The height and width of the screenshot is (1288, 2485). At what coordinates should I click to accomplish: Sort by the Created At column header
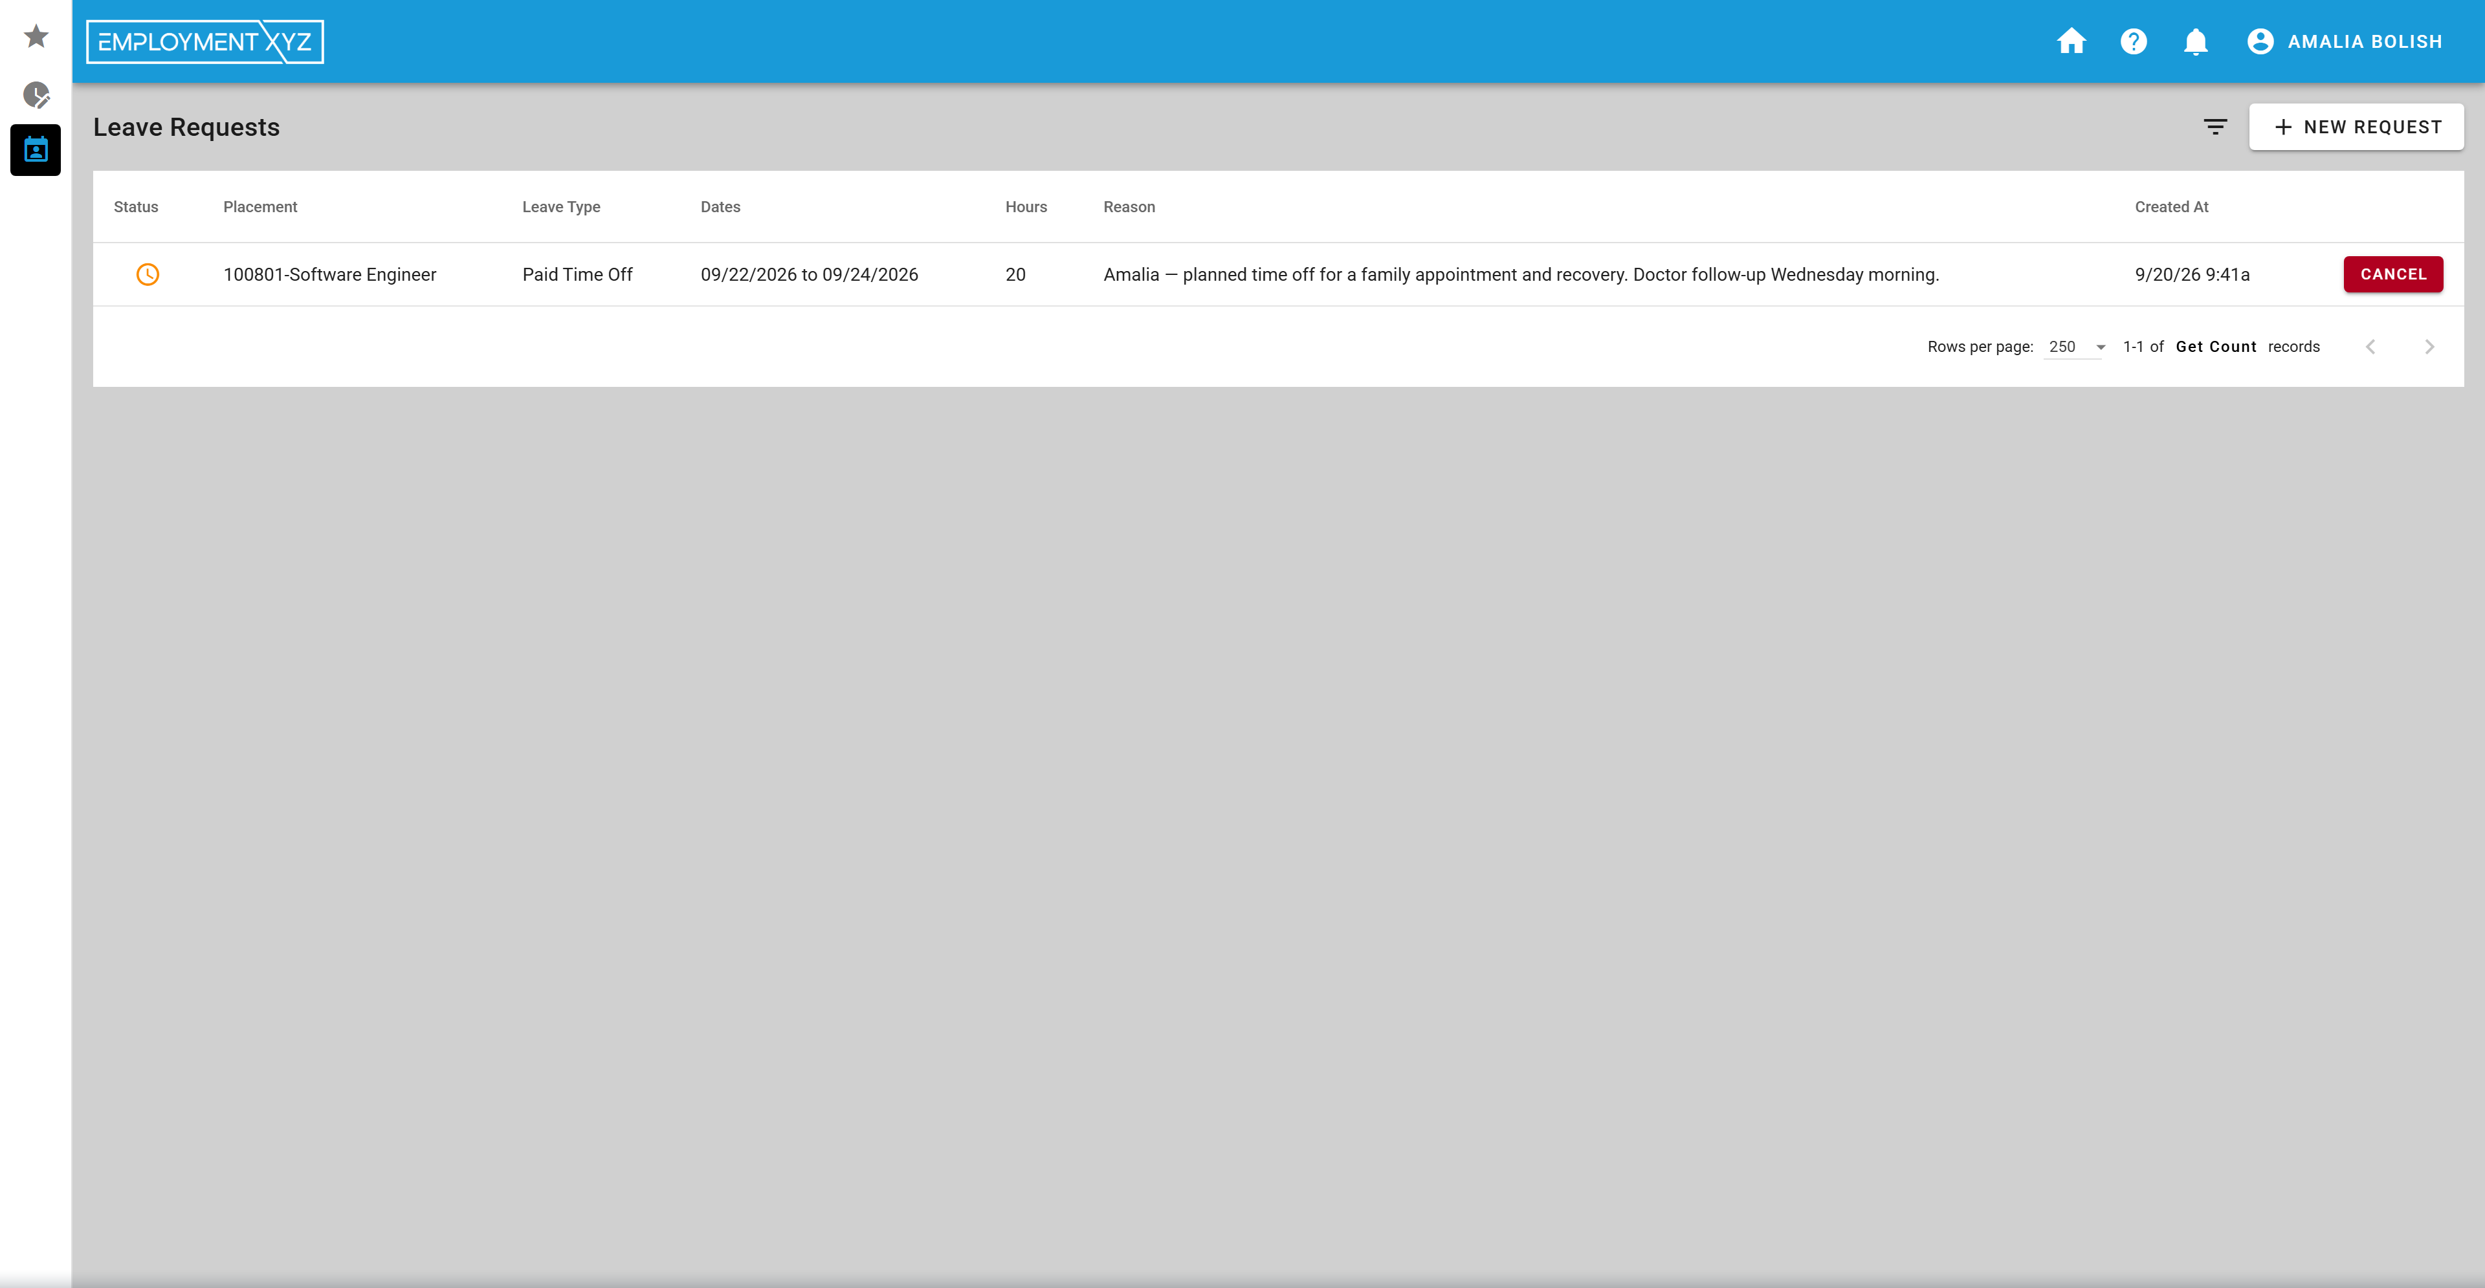[2170, 206]
